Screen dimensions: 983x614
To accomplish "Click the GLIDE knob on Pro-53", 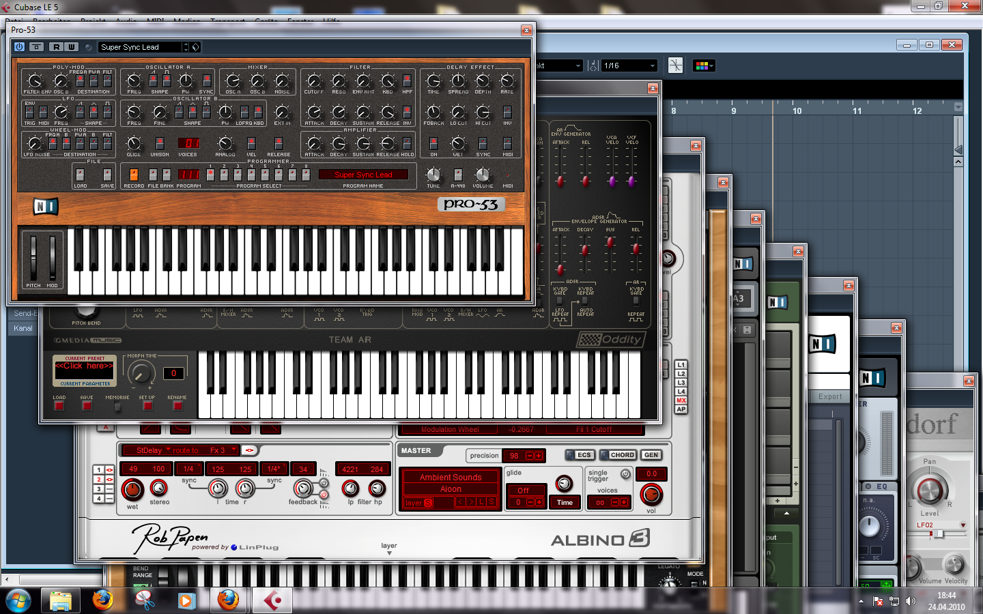I will pos(134,143).
